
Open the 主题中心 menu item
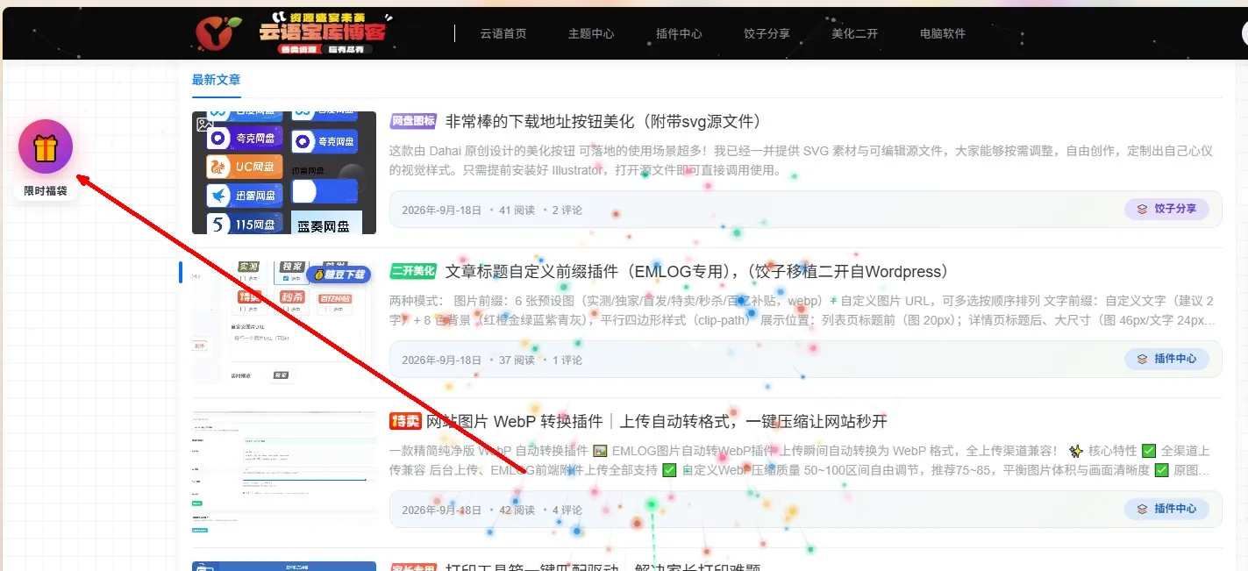[x=591, y=33]
